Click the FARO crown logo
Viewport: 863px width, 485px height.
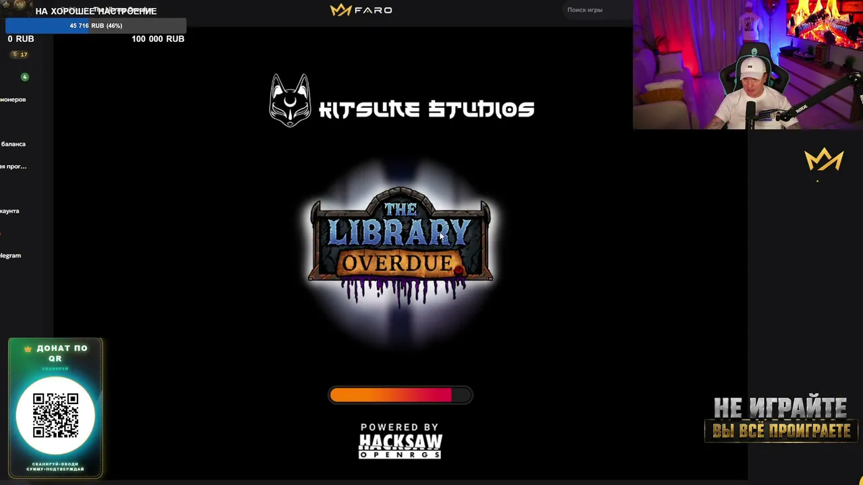pos(361,10)
